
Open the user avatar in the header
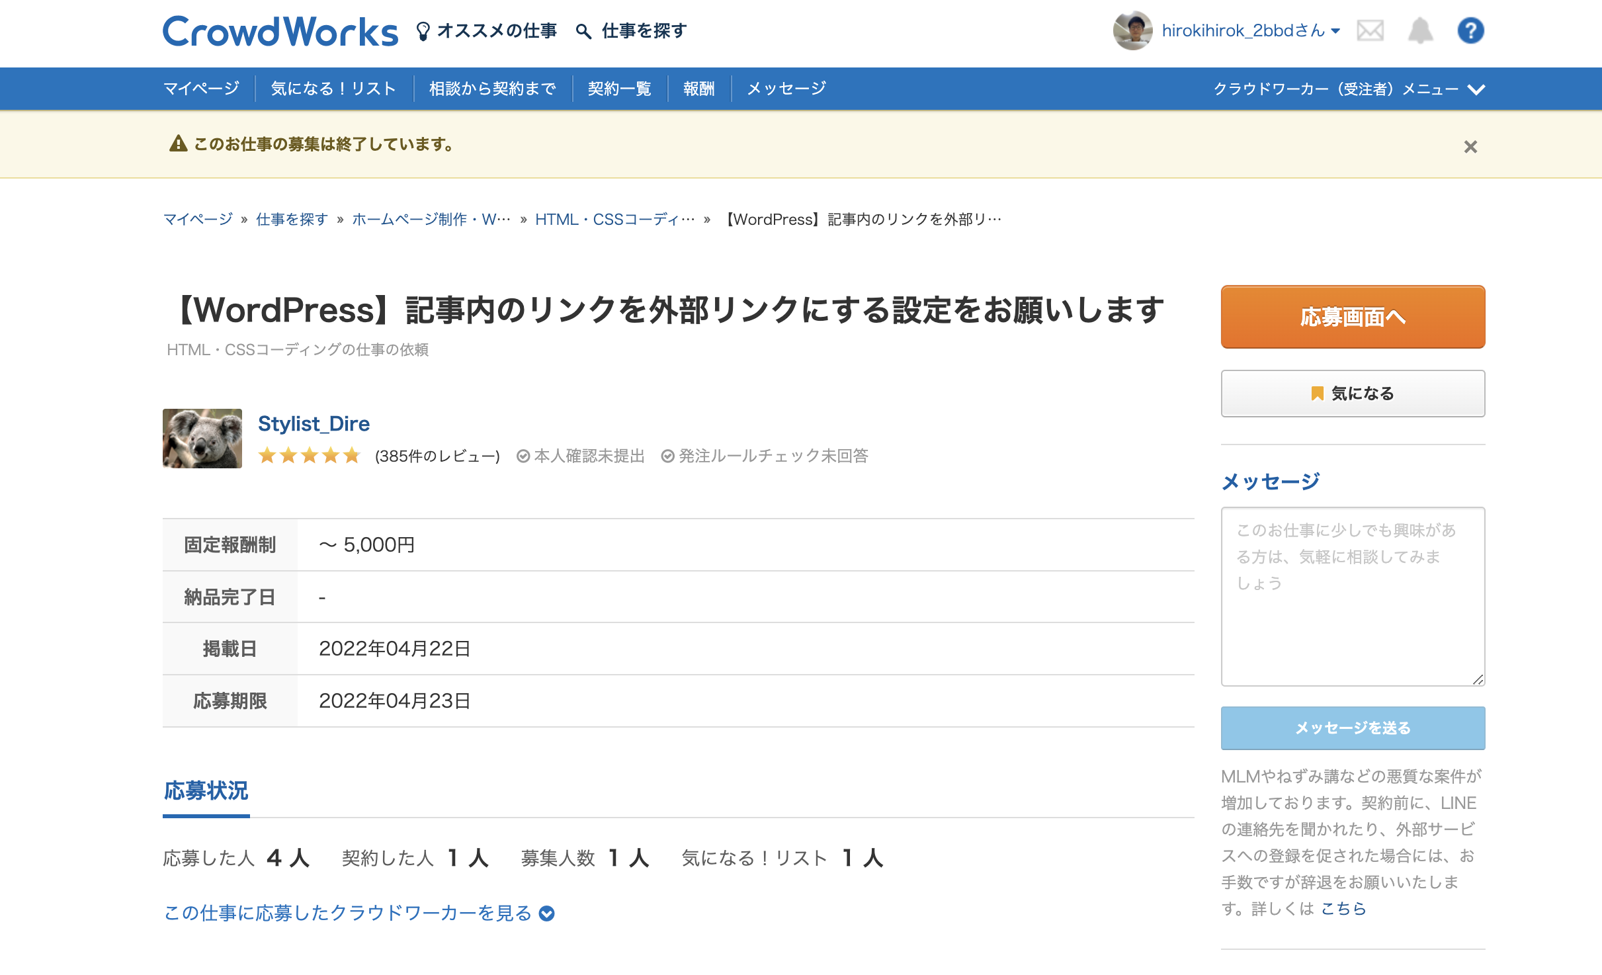1132,30
